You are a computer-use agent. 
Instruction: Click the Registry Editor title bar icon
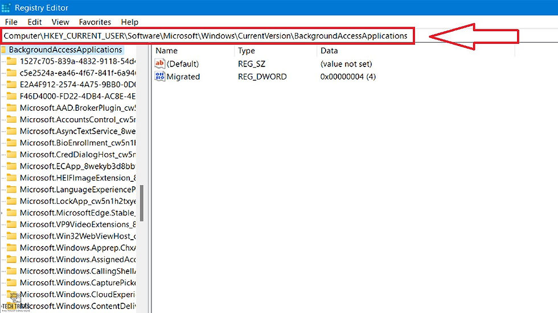5,7
